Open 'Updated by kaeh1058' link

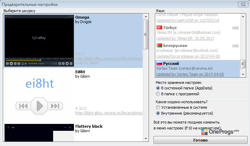pos(187,20)
